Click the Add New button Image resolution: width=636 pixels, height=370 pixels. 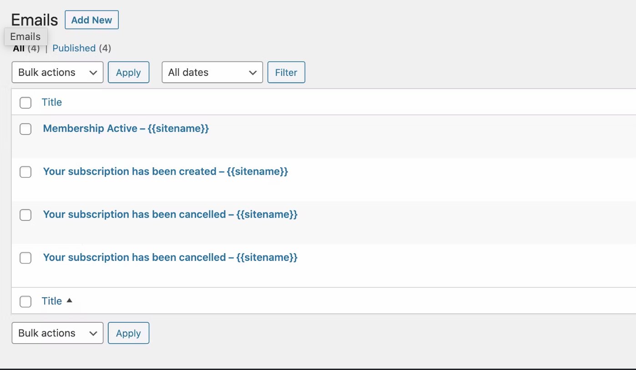click(91, 20)
